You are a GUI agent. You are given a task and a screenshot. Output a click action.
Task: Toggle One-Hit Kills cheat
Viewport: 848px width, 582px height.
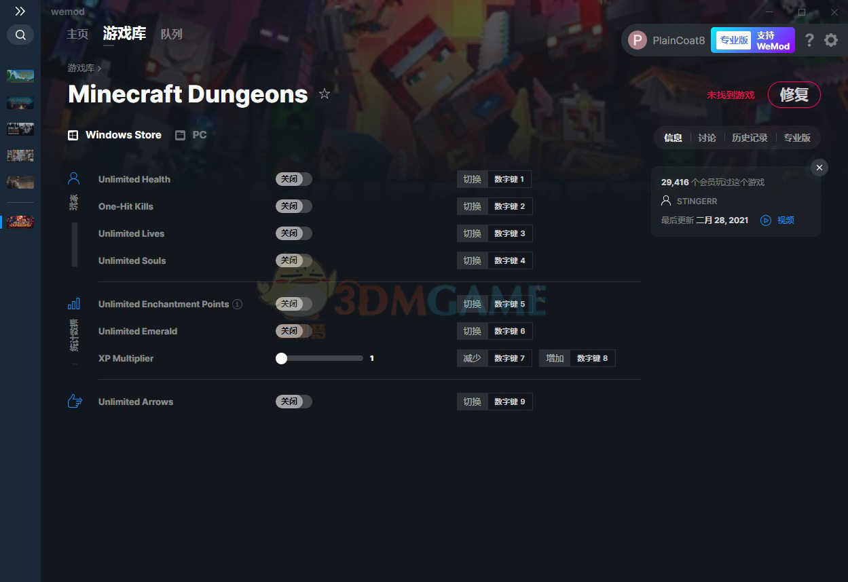(x=293, y=206)
